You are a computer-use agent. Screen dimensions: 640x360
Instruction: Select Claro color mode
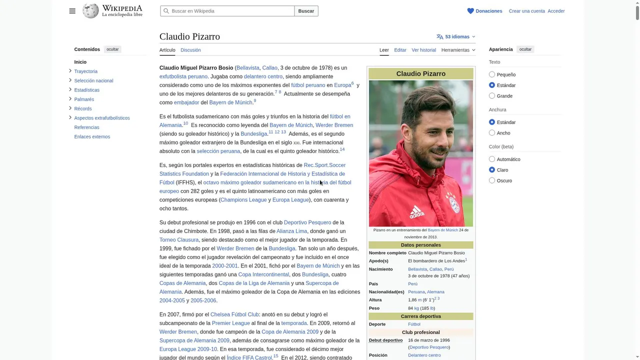pyautogui.click(x=492, y=169)
